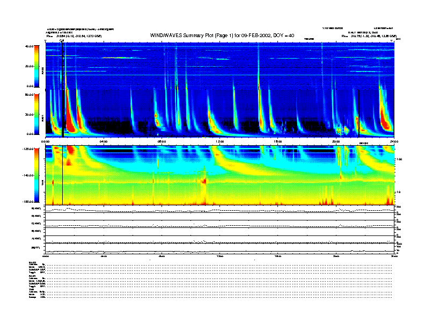The height and width of the screenshot is (329, 425).
Task: Click the TNR vertical axis label
Action: point(42,183)
